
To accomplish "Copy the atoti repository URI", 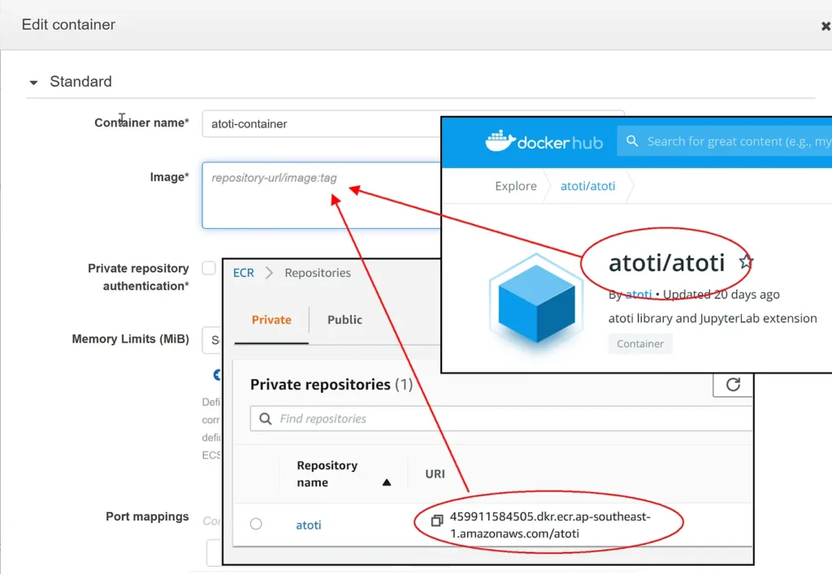I will click(x=436, y=520).
